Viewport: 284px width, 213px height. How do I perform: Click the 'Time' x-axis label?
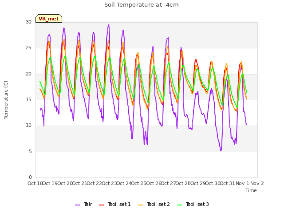[x=251, y=190]
